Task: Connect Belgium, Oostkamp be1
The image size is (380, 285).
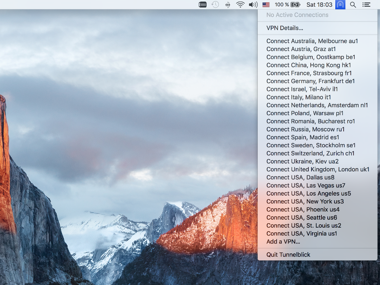Action: point(317,57)
